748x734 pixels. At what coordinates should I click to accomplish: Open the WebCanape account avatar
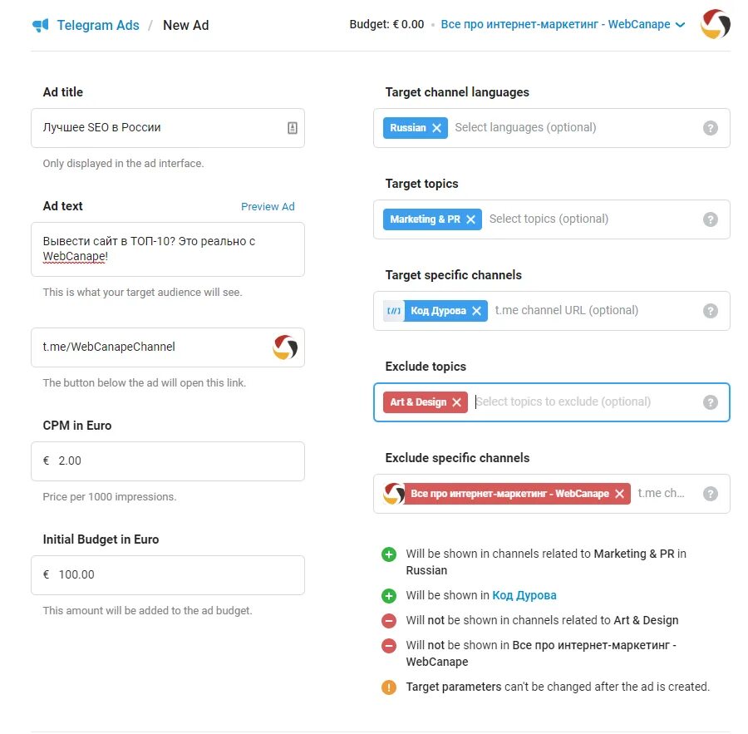(715, 24)
